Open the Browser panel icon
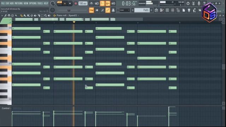Viewport: 226px width, 127px height. click(x=178, y=10)
